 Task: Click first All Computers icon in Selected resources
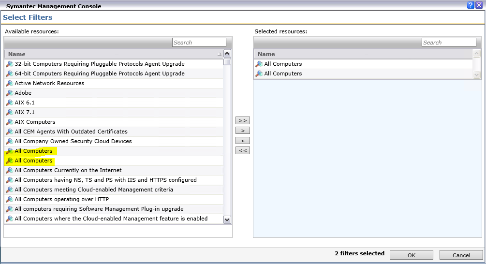point(259,64)
